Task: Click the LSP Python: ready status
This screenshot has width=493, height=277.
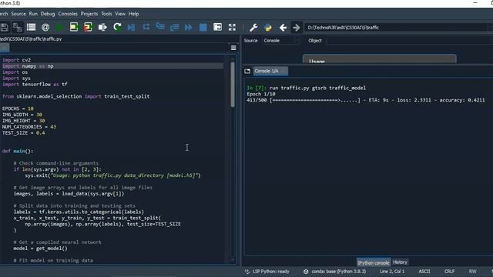Action: tap(270, 272)
